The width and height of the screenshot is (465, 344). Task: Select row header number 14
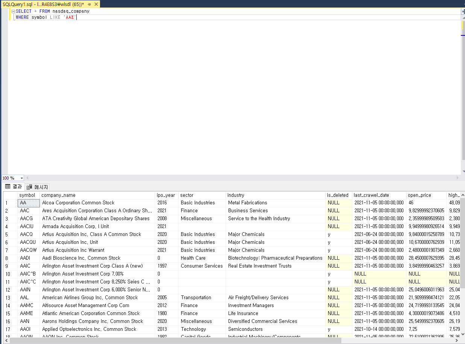click(x=11, y=306)
